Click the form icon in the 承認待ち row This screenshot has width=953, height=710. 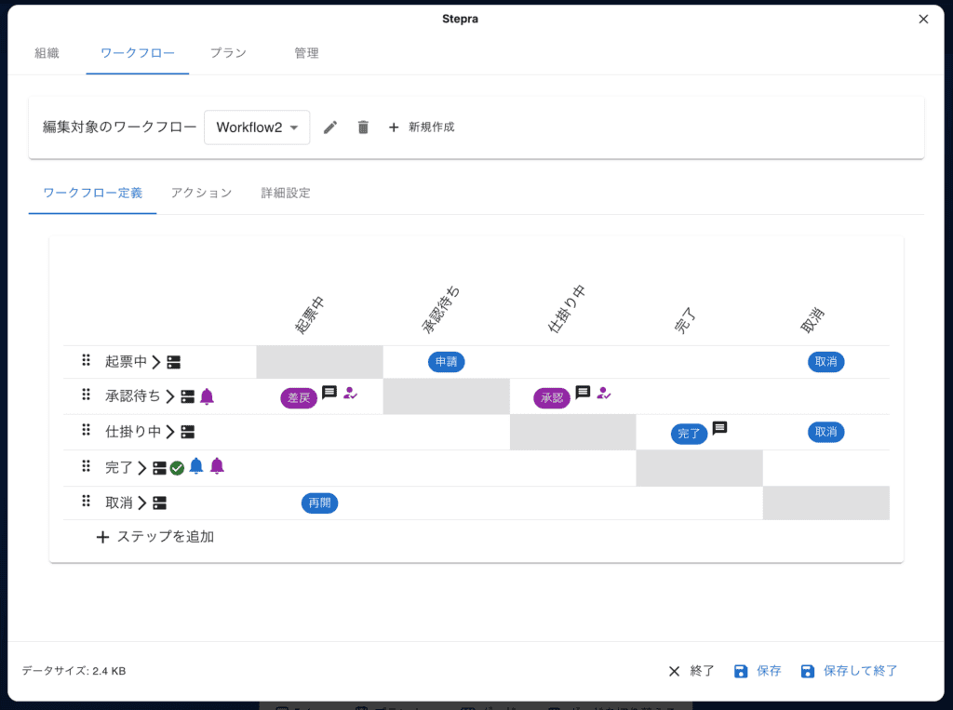[x=188, y=397]
